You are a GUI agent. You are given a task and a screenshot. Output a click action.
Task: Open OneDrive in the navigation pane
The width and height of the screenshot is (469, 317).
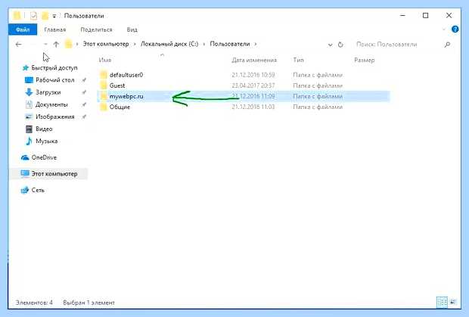44,157
